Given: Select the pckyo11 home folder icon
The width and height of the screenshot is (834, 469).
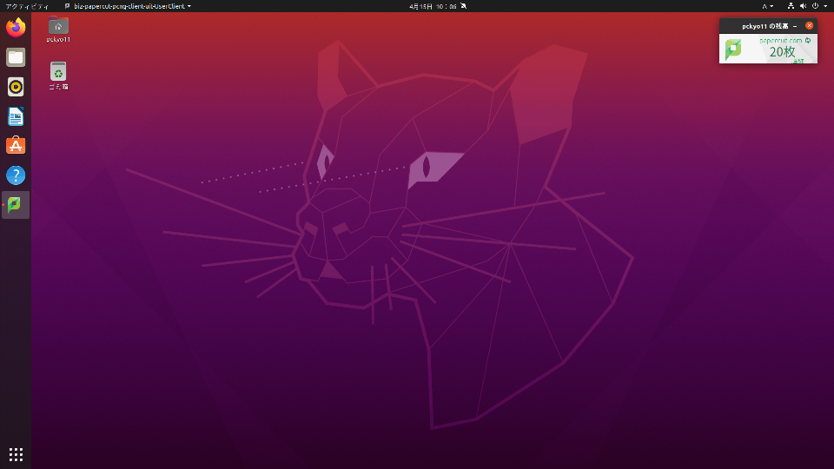Looking at the screenshot, I should tap(58, 30).
